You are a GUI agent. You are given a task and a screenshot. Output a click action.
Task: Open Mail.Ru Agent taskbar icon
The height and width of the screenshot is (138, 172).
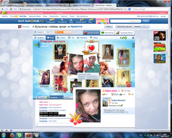click(x=20, y=135)
